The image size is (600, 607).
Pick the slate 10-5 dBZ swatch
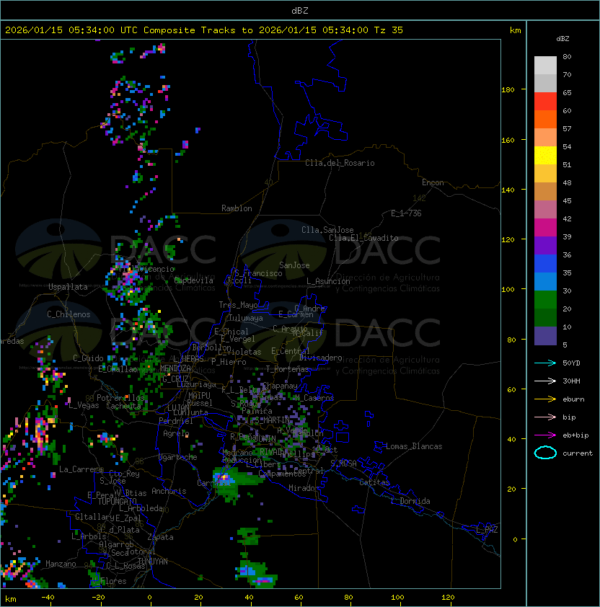(545, 336)
